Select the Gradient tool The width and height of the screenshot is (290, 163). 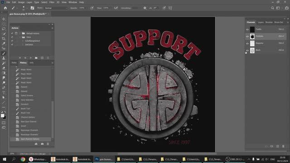click(x=4, y=73)
